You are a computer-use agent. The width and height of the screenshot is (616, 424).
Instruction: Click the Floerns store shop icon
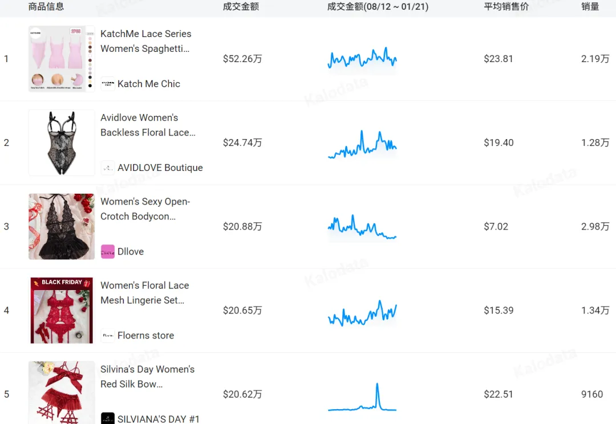[108, 336]
